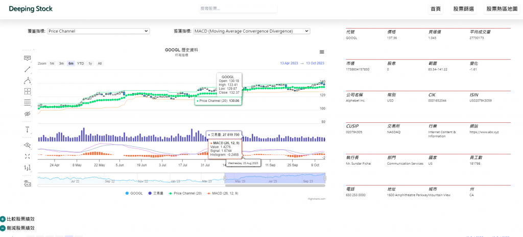Focus the 搜尋股票 search field
This screenshot has height=237, width=523.
(x=238, y=9)
